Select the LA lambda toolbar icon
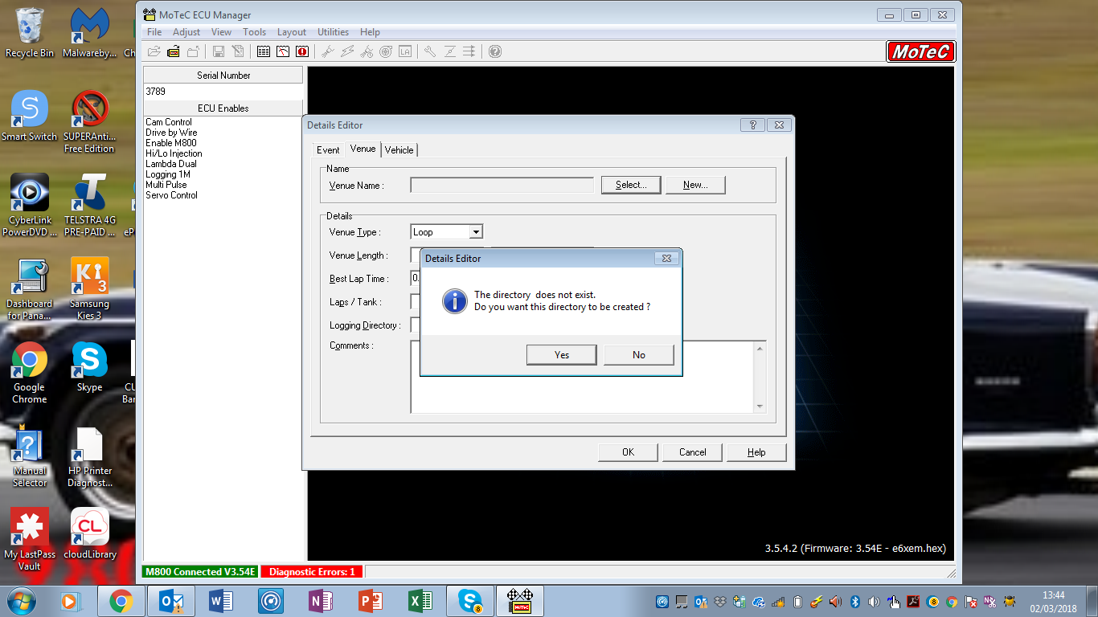The height and width of the screenshot is (617, 1098). coord(405,51)
